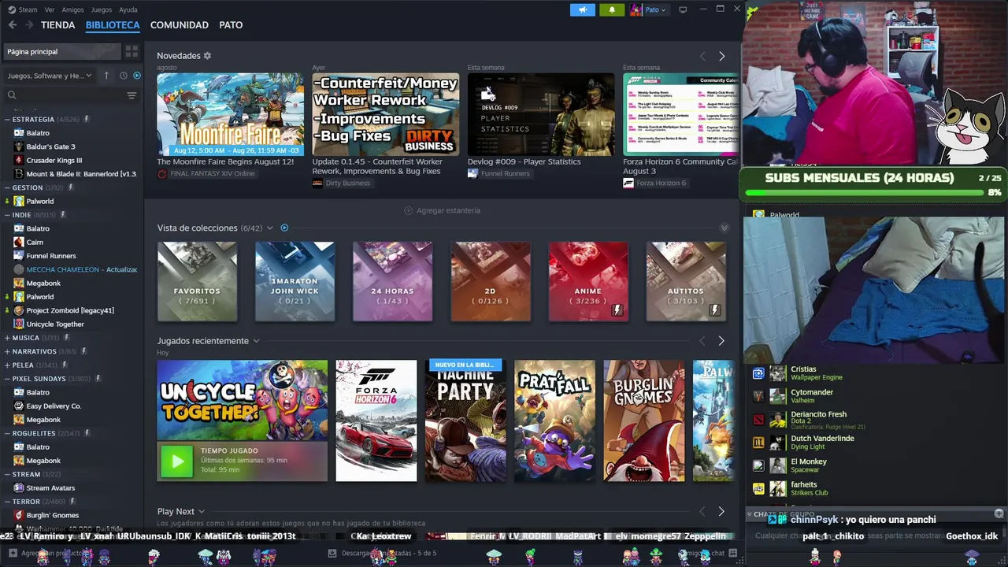Open the Amigos menu

(72, 9)
